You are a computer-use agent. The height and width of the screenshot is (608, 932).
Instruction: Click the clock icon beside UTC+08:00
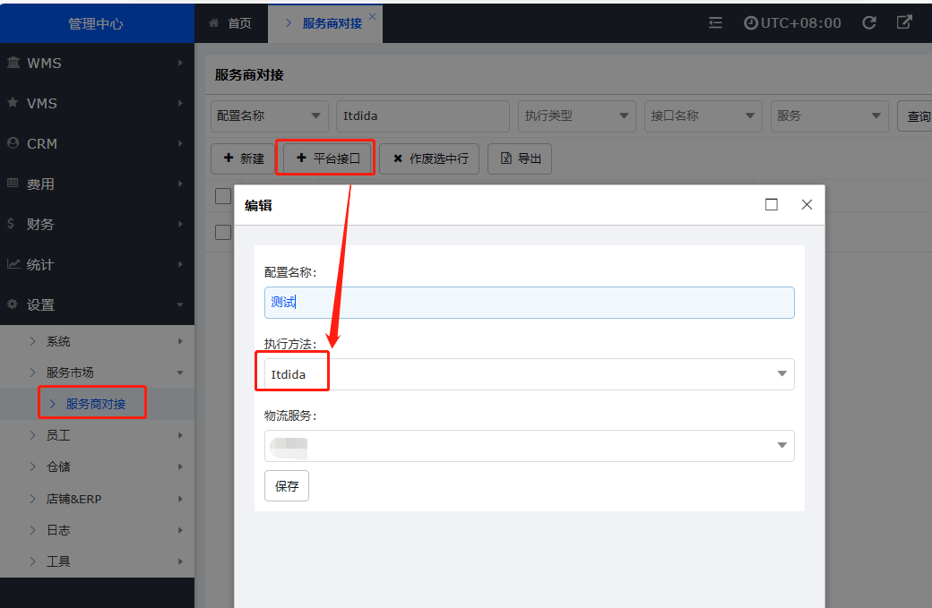pos(751,23)
